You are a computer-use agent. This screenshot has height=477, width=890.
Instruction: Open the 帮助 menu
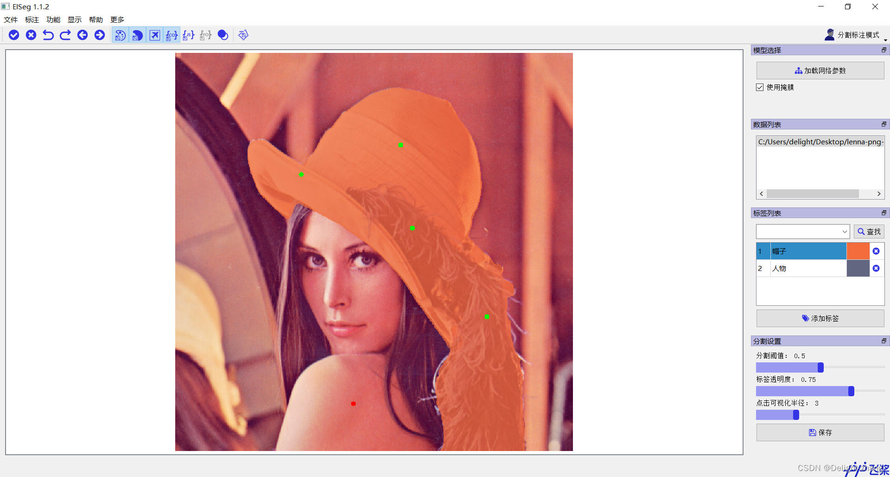[x=96, y=19]
